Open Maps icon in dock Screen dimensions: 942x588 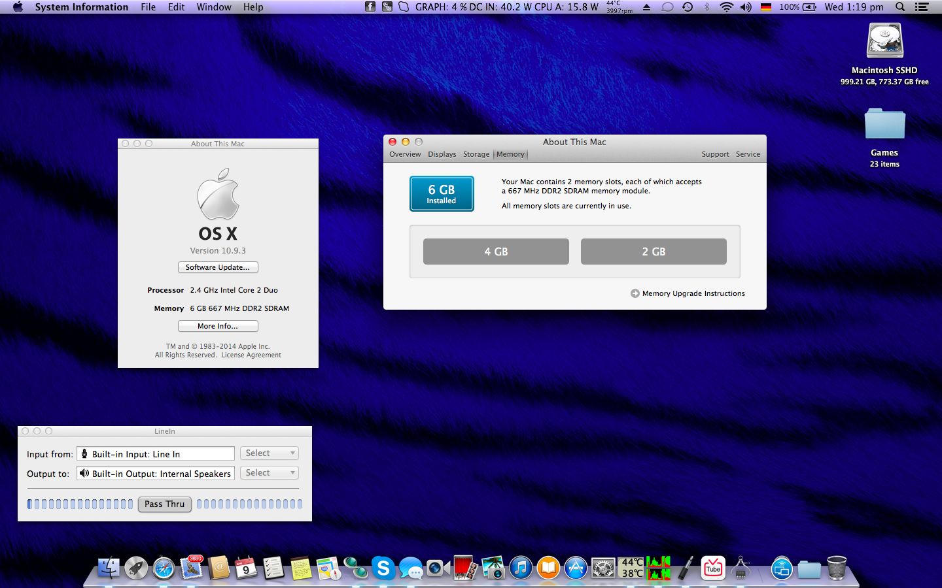328,568
